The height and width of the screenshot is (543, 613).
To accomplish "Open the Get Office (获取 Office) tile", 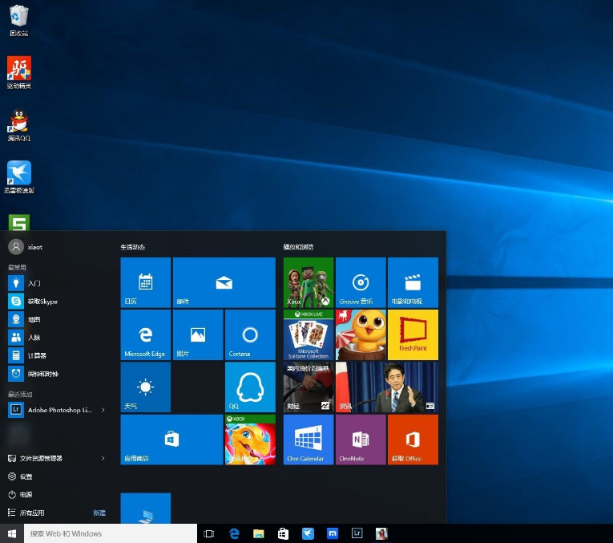I will tap(413, 440).
